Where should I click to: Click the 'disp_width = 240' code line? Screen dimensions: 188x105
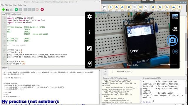click(16, 62)
